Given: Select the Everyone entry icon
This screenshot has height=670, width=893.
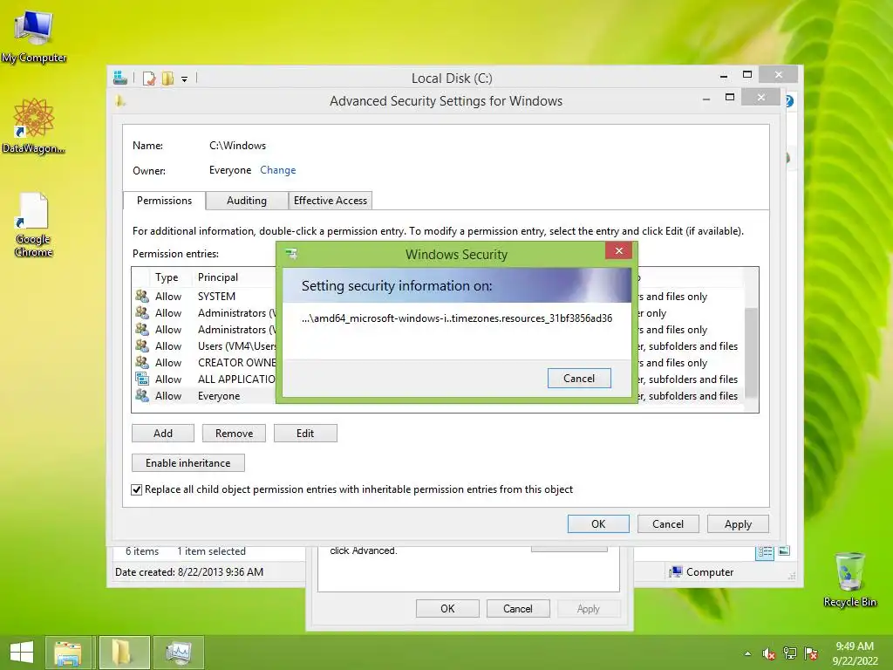Looking at the screenshot, I should (142, 395).
